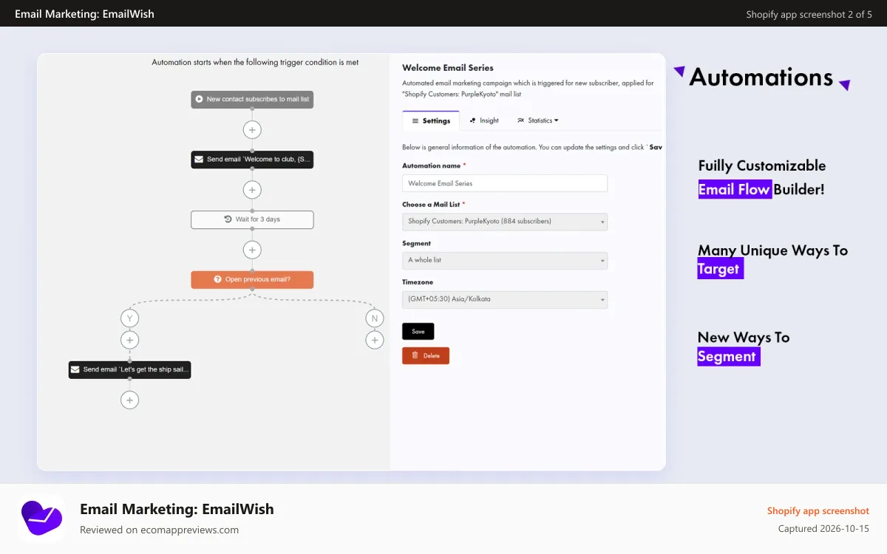Select the N branch circle
The height and width of the screenshot is (554, 887).
pyautogui.click(x=375, y=318)
